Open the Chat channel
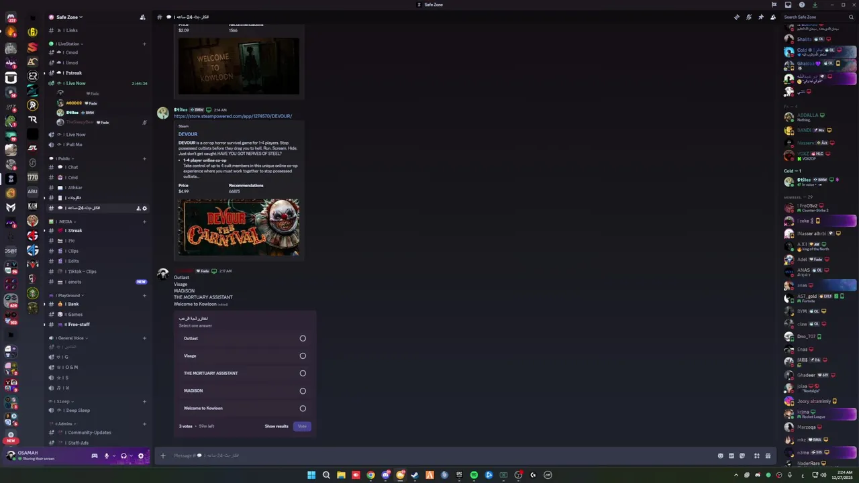Image resolution: width=859 pixels, height=483 pixels. [98, 167]
